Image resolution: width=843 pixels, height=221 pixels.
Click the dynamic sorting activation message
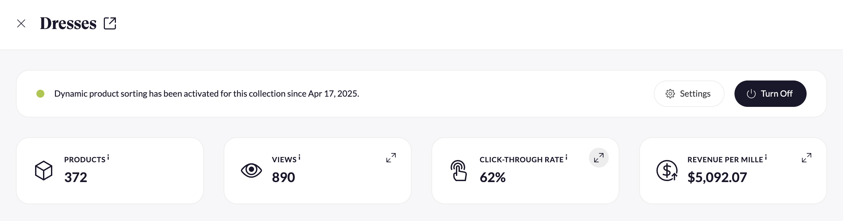206,94
